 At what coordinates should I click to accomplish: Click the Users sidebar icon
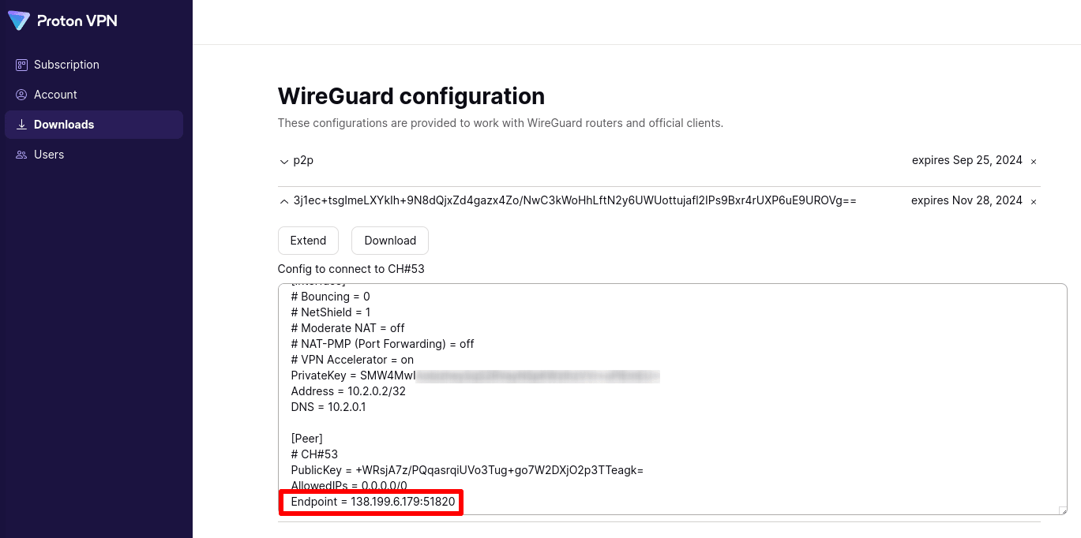[x=21, y=155]
